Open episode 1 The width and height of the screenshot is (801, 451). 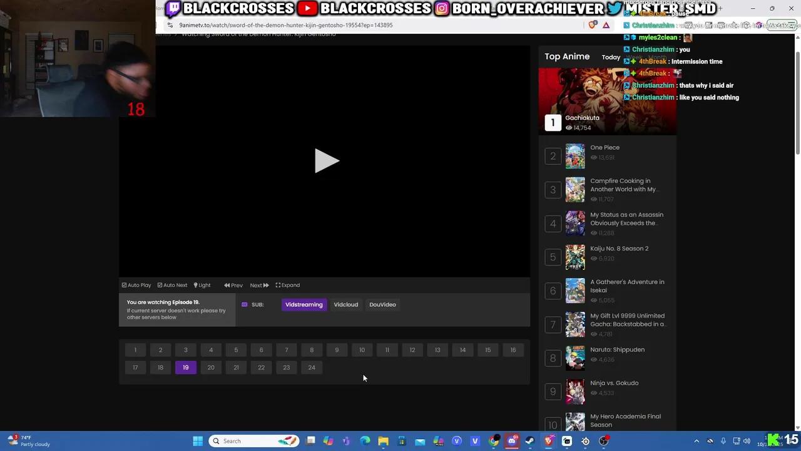click(135, 350)
